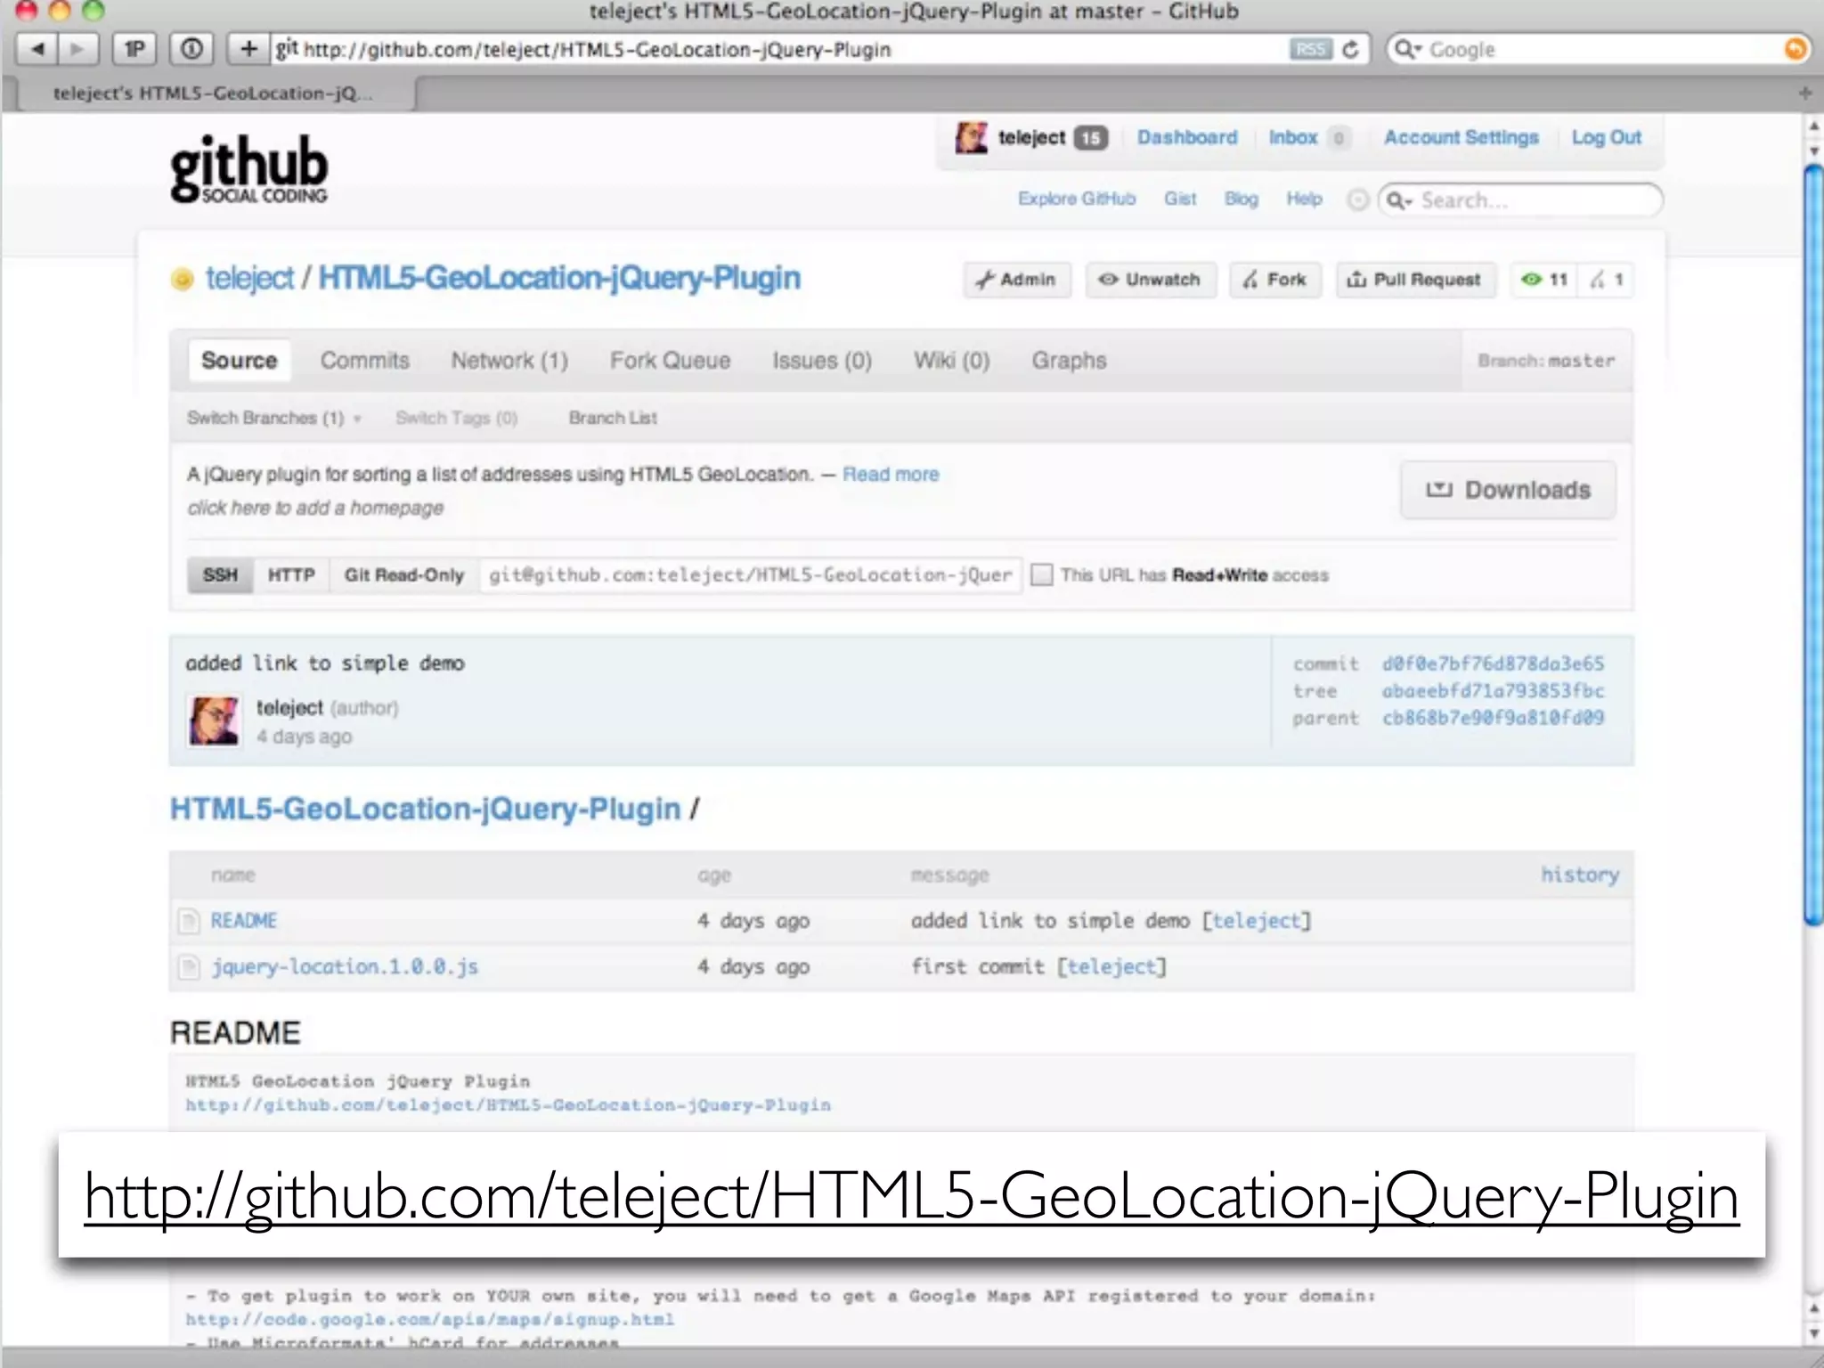Image resolution: width=1824 pixels, height=1368 pixels.
Task: View the 11 watchers count
Action: pos(1543,280)
